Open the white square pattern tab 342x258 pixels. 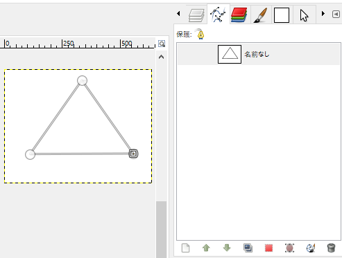pyautogui.click(x=282, y=15)
